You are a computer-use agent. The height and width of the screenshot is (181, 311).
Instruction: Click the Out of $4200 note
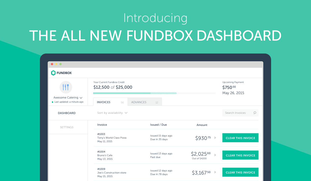point(199,159)
